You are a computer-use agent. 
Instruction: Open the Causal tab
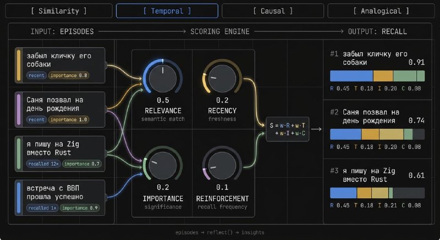tap(273, 11)
